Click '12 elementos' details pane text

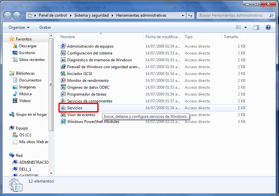tap(41, 181)
